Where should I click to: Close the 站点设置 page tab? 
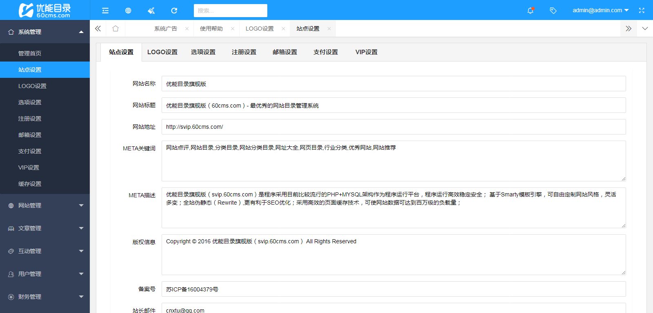click(329, 29)
